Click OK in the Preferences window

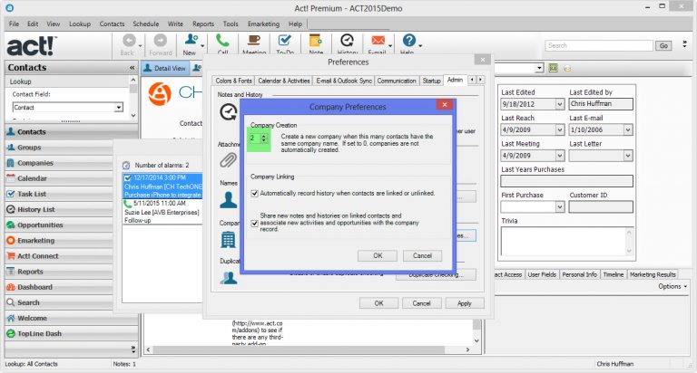click(378, 303)
